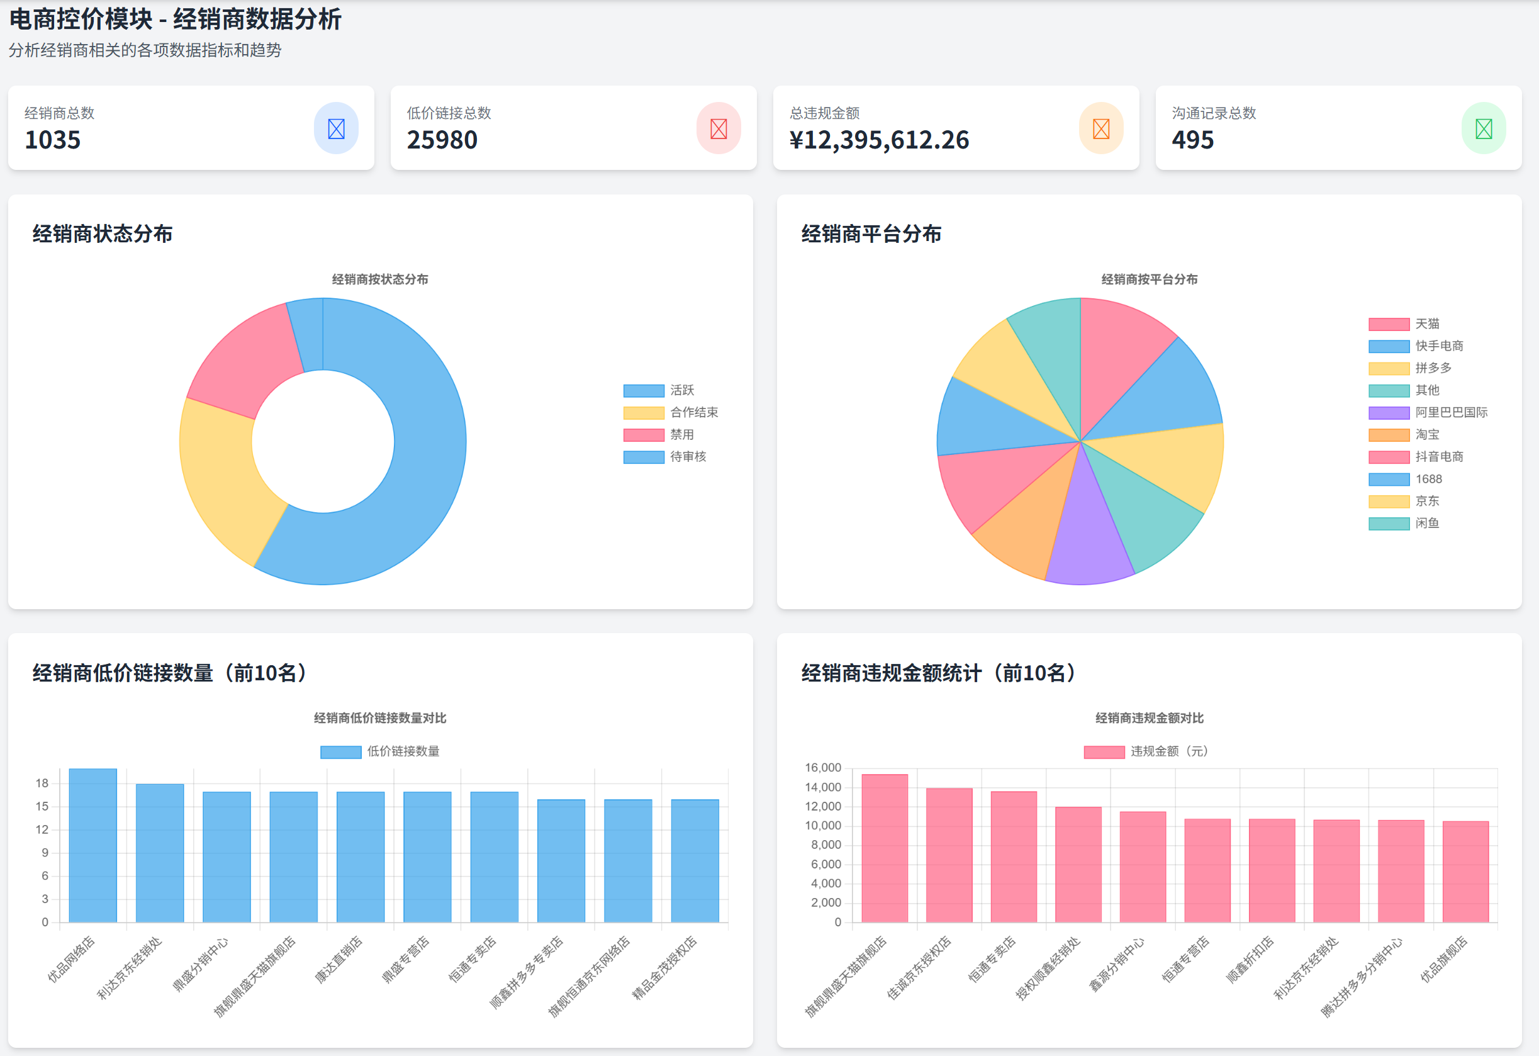Viewport: 1539px width, 1056px height.
Task: Toggle the 违规金额（元）legend item
Action: 1159,752
